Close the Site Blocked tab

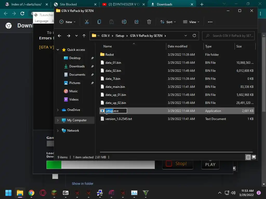tap(95, 4)
